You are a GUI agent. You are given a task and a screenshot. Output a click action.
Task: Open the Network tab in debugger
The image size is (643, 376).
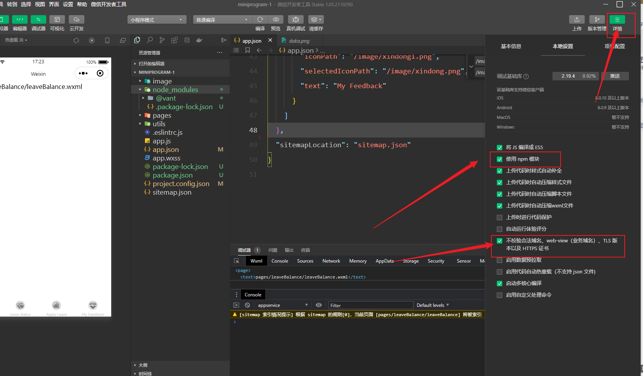click(x=331, y=261)
